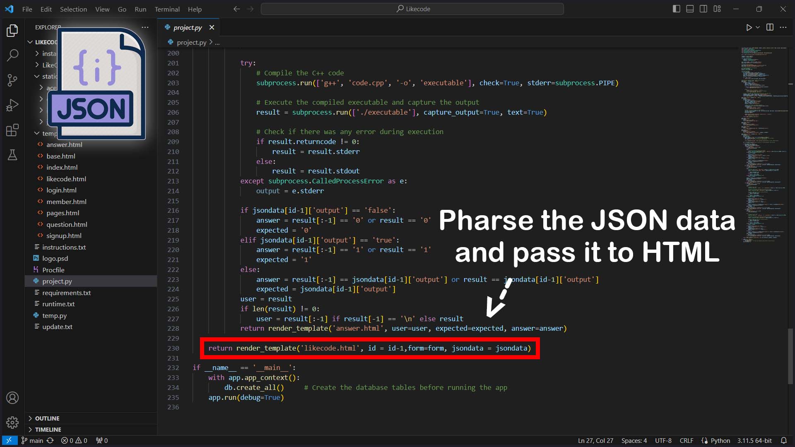This screenshot has width=795, height=447.
Task: Split the editor right
Action: (x=770, y=27)
